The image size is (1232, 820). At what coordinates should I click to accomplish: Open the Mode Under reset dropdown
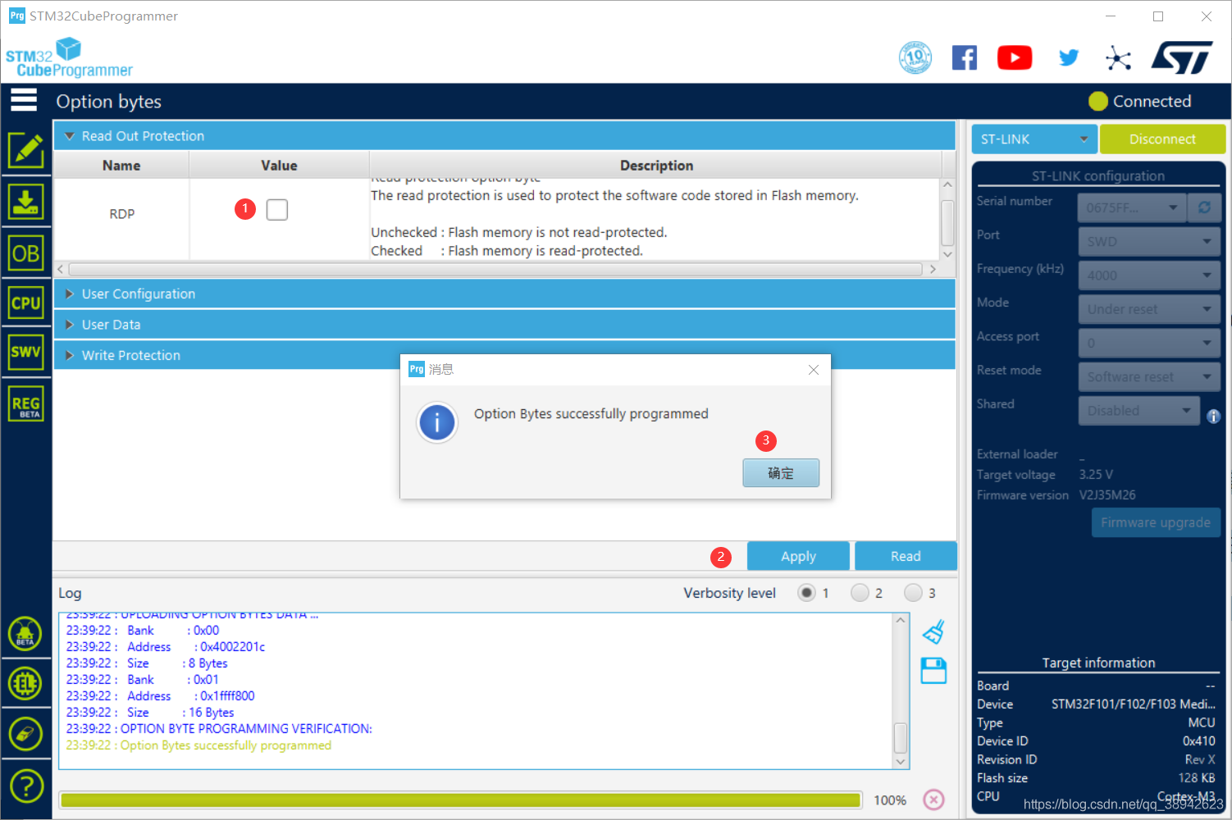[1149, 309]
